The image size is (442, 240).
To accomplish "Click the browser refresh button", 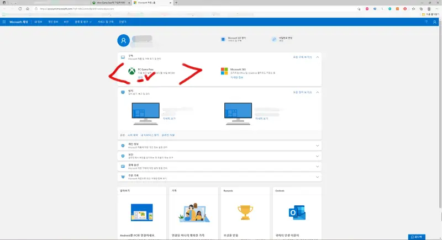I will [20, 9].
